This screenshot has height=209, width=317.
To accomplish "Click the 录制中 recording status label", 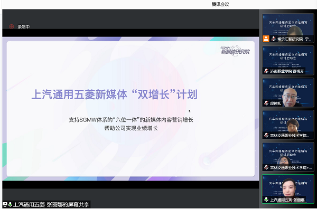I will (x=24, y=27).
